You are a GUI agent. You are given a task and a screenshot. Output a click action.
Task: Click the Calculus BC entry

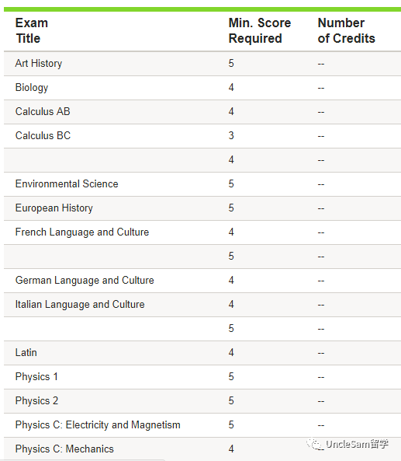coord(43,136)
